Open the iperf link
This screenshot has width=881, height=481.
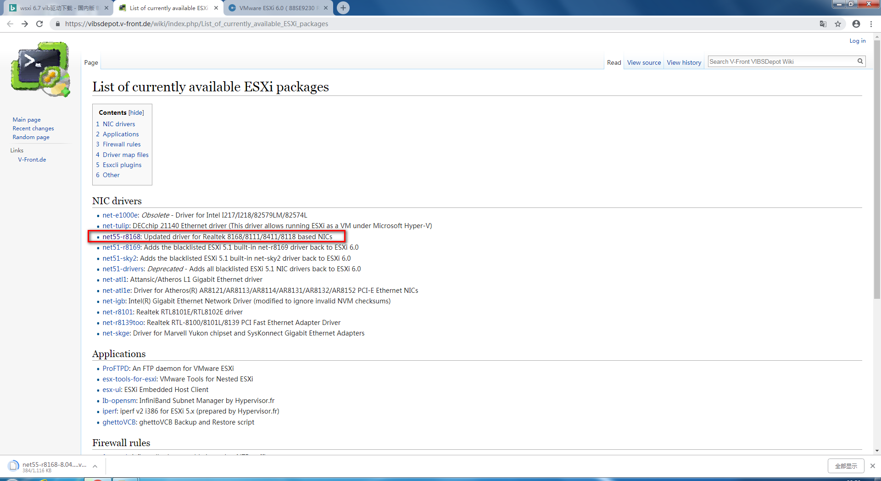coord(110,411)
